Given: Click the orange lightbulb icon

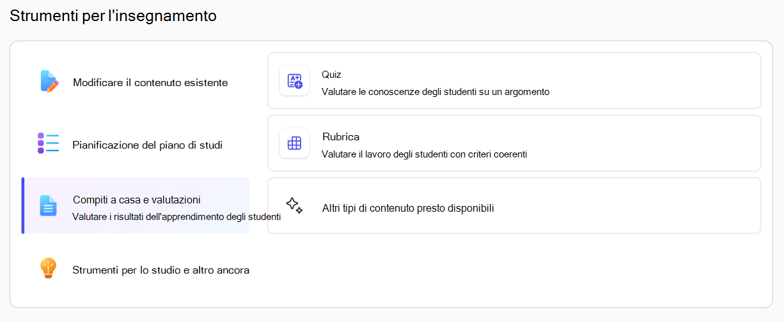Looking at the screenshot, I should 49,268.
